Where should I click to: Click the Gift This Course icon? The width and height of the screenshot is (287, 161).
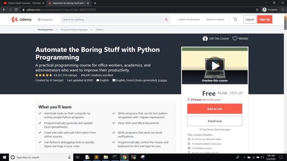[x=205, y=38]
